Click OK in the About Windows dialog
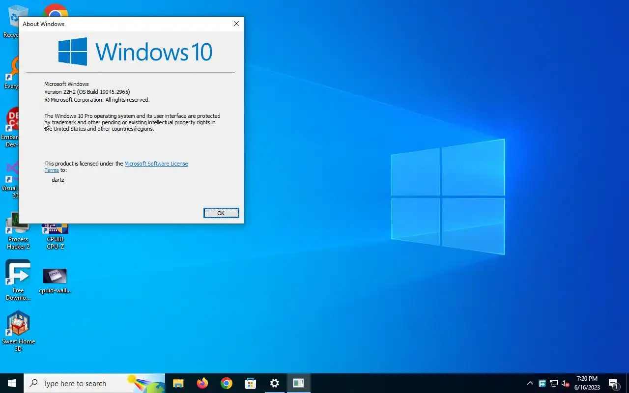Screen dimensions: 629x393 tap(221, 213)
